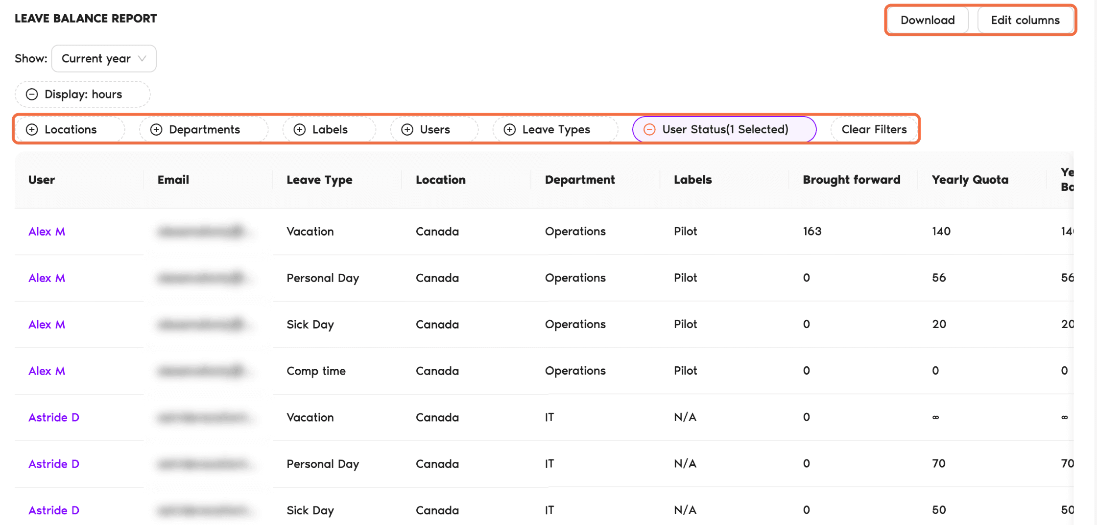Click the plus icon on Labels filter

pos(300,129)
